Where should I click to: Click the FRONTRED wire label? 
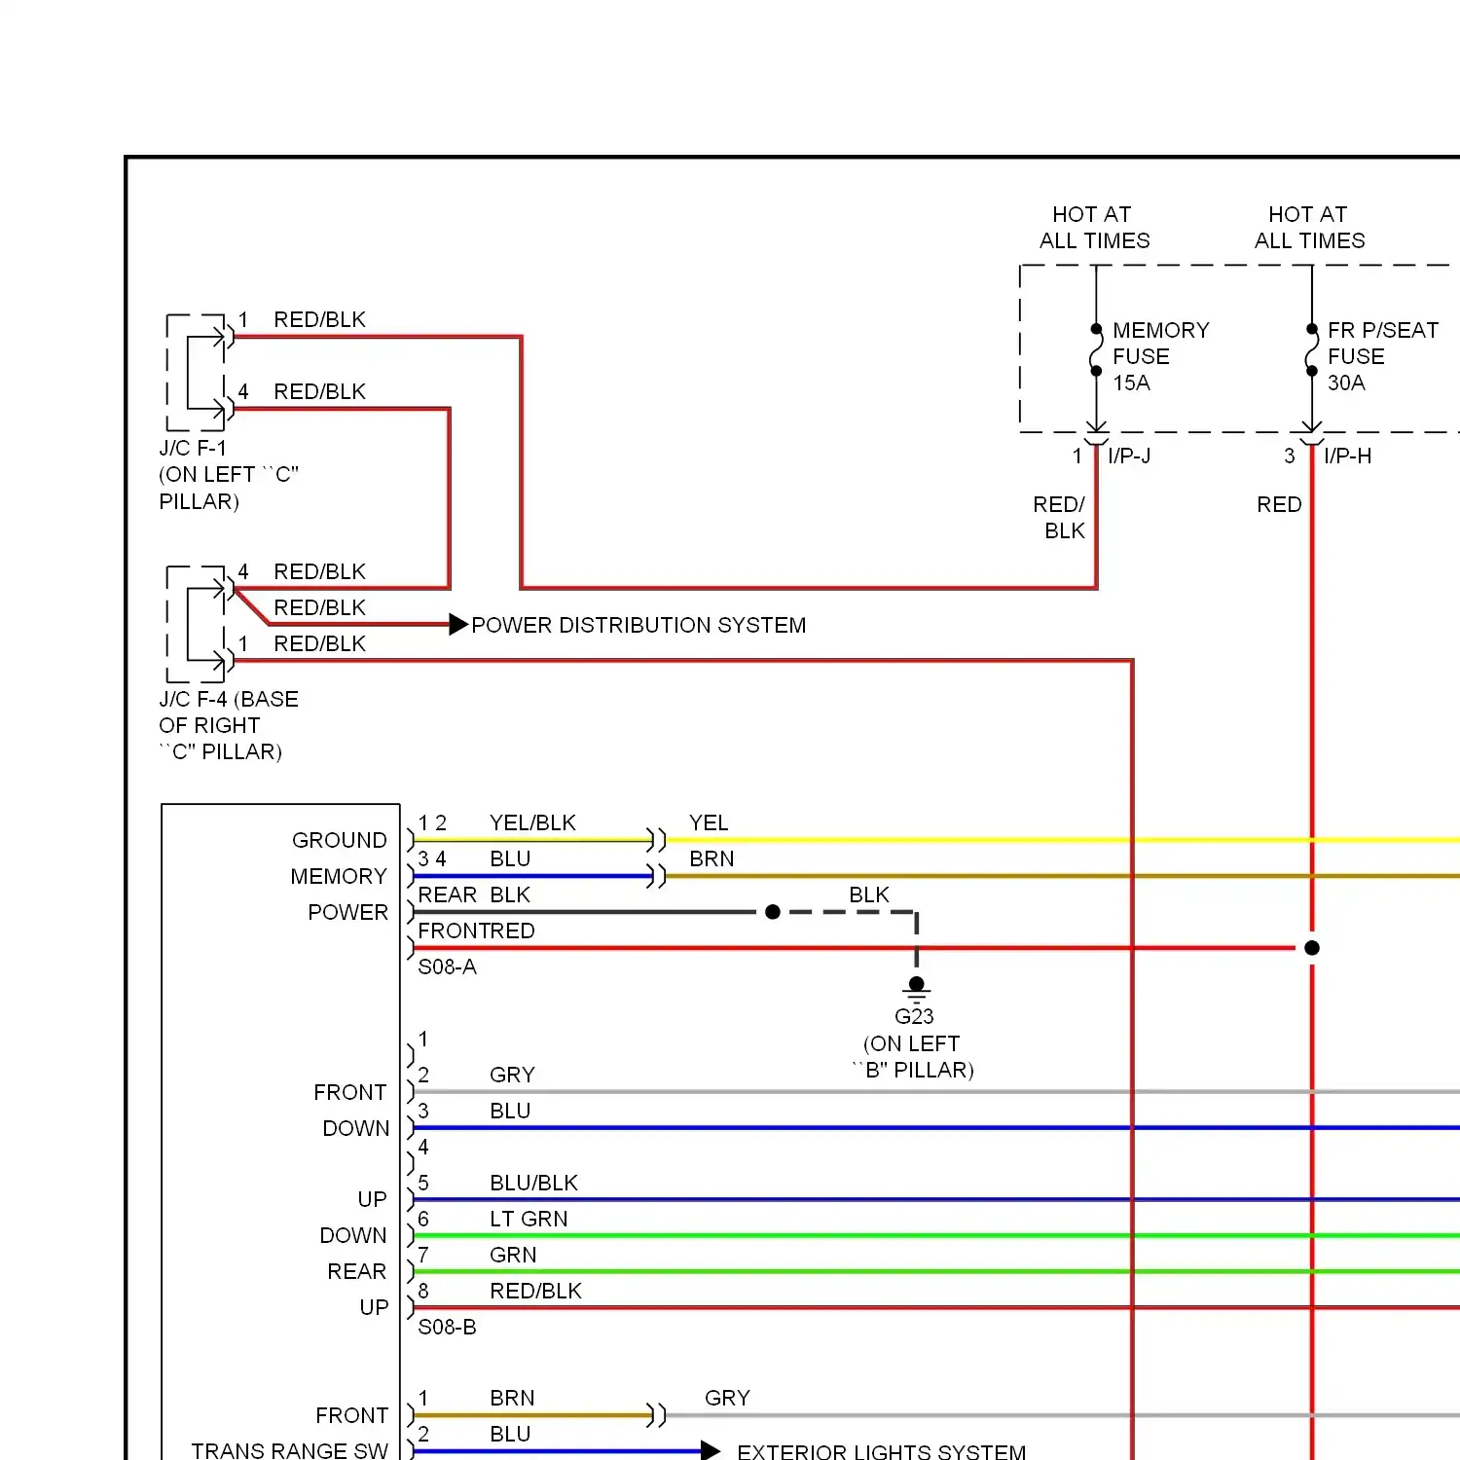[x=476, y=931]
